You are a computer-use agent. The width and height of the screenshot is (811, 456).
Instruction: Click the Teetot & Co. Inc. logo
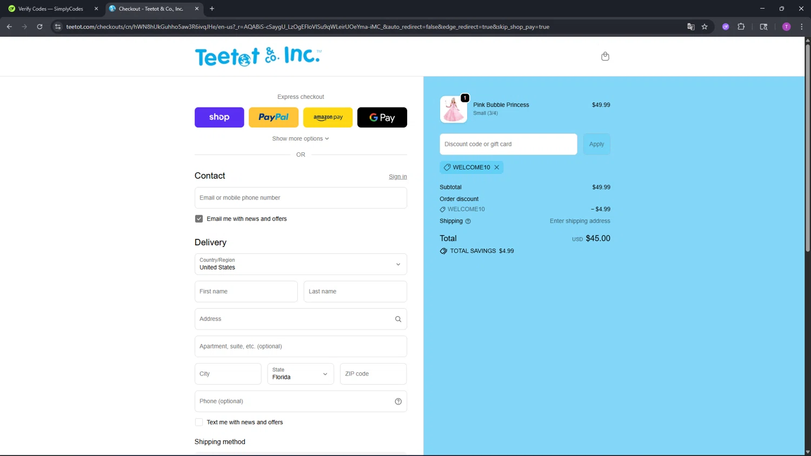(258, 56)
